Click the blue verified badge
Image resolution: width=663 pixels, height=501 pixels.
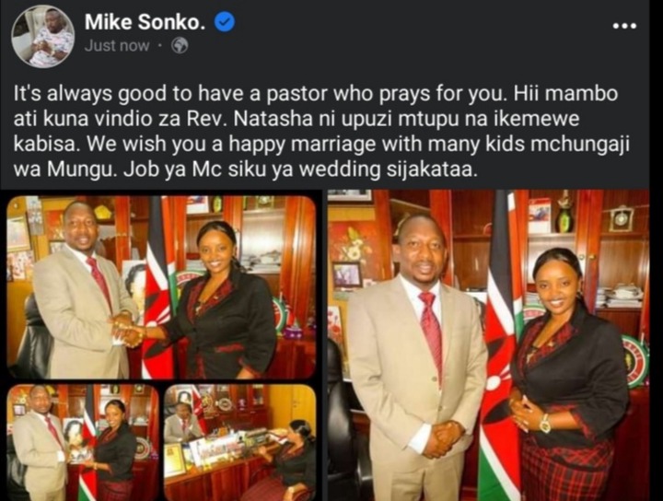pyautogui.click(x=225, y=22)
